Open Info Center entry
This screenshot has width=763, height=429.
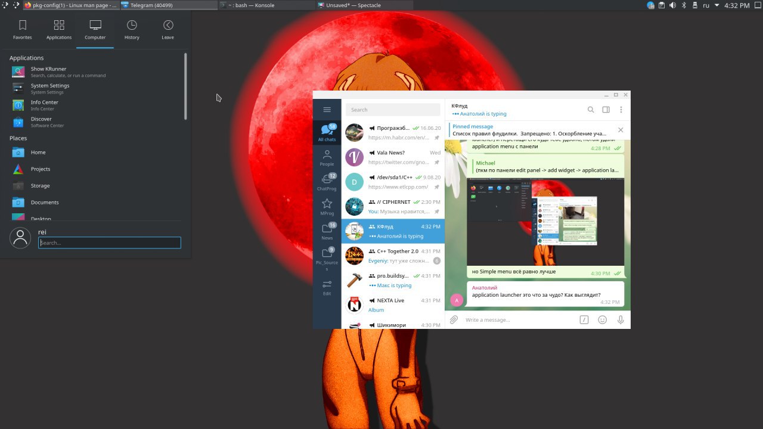95,105
